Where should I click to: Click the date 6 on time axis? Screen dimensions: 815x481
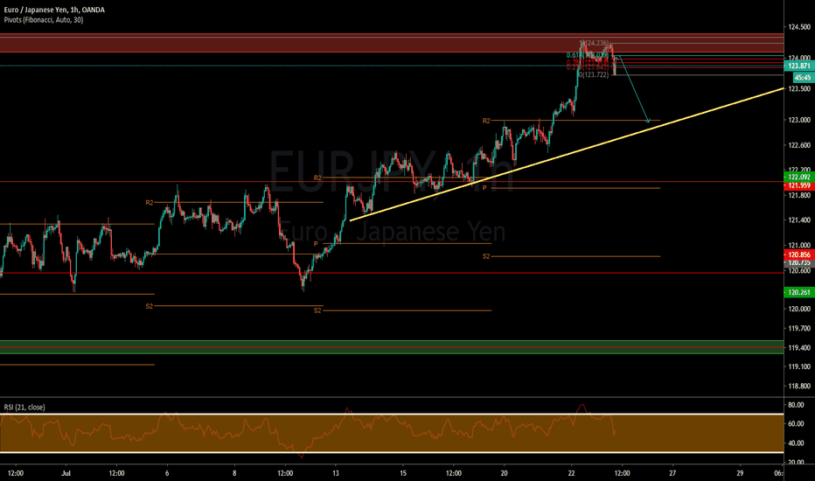pos(167,473)
